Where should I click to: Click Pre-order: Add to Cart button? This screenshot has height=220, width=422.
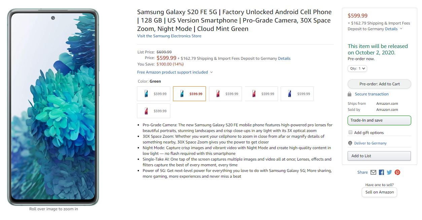379,84
